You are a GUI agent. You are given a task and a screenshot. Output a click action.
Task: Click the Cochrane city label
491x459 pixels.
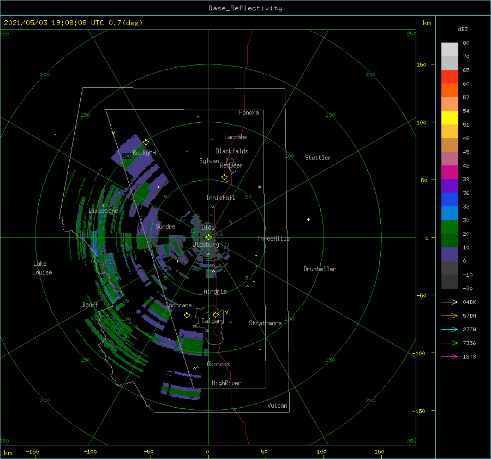pos(178,305)
